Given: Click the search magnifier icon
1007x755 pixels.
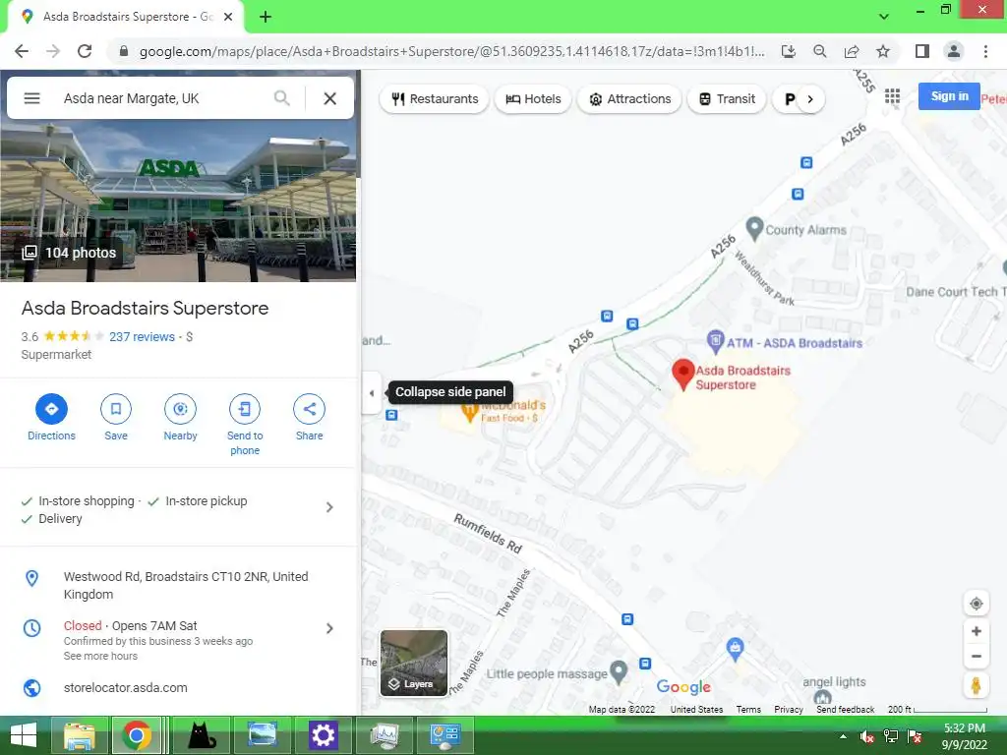Looking at the screenshot, I should coord(281,98).
